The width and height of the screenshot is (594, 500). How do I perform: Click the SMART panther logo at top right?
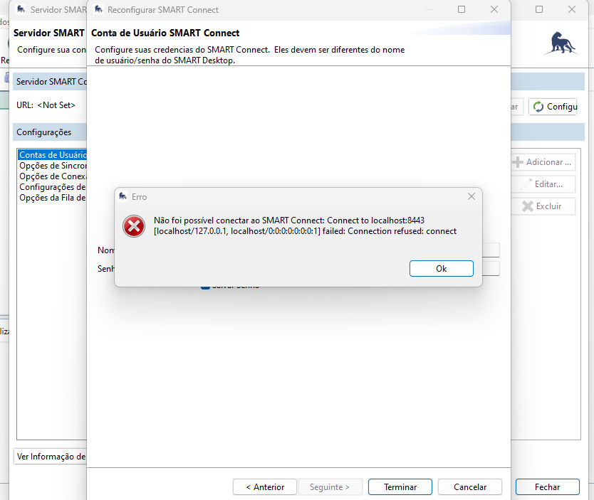[x=561, y=44]
